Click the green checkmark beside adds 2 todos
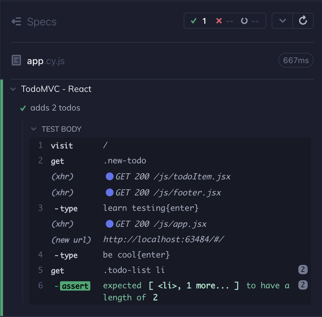 click(x=23, y=108)
